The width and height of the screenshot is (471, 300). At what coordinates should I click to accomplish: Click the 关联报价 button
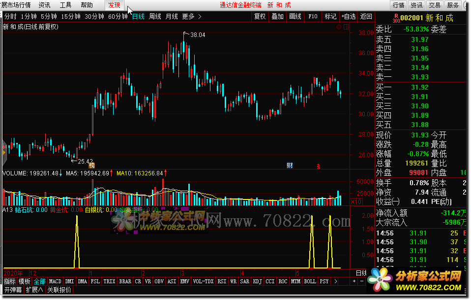tap(59, 290)
